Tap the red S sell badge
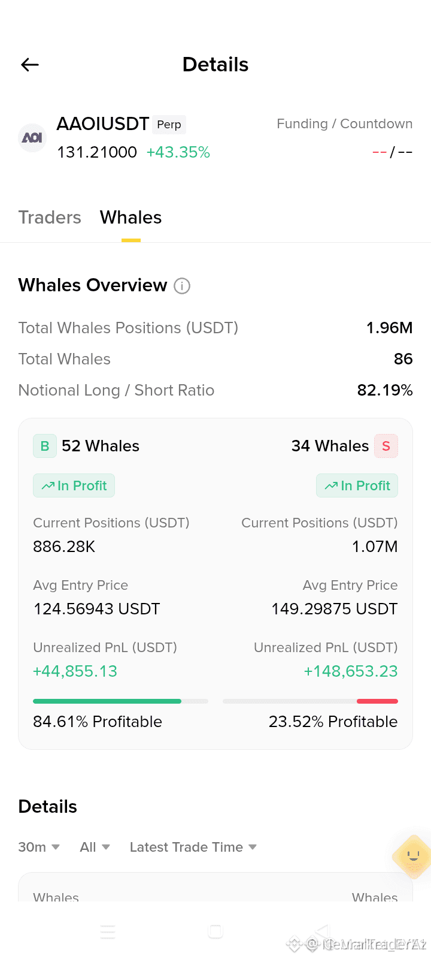This screenshot has height=959, width=431. tap(386, 446)
